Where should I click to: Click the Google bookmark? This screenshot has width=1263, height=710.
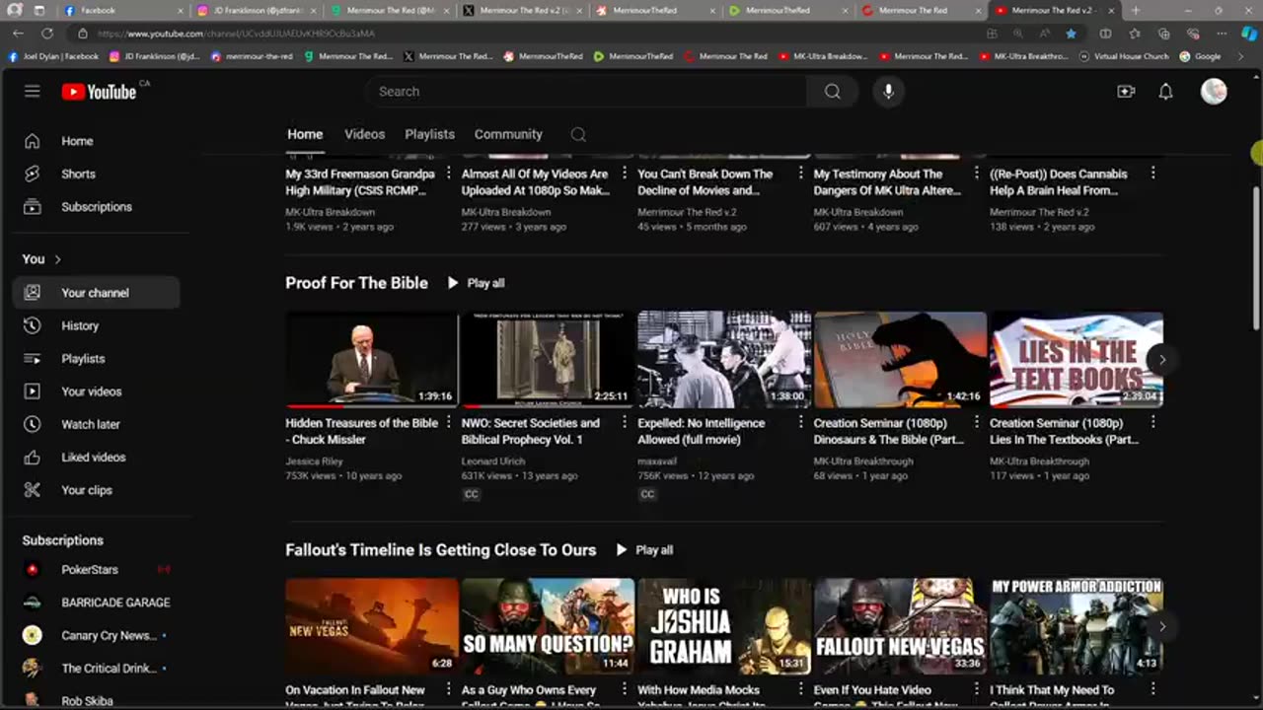coord(1201,56)
